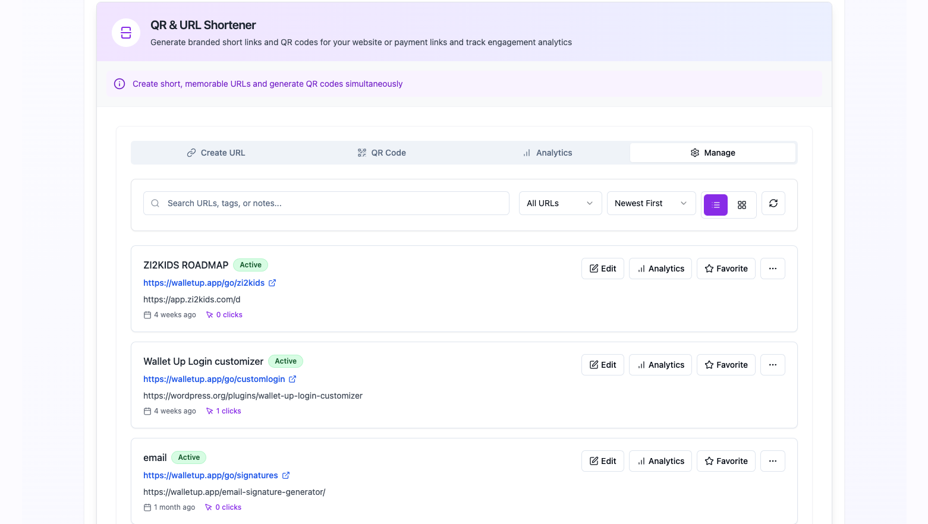
Task: Click the search magnifier icon
Action: click(155, 203)
